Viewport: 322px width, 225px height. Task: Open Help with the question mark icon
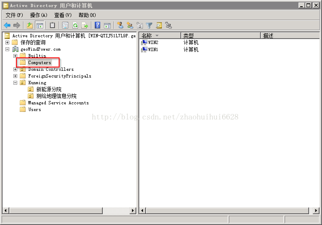tap(98, 26)
